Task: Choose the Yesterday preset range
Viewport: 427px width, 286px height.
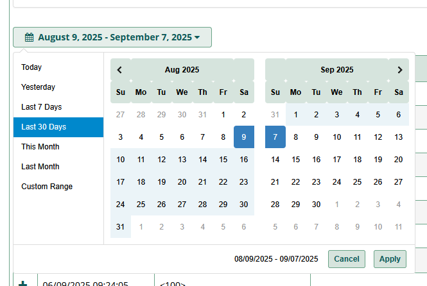Action: pyautogui.click(x=39, y=87)
